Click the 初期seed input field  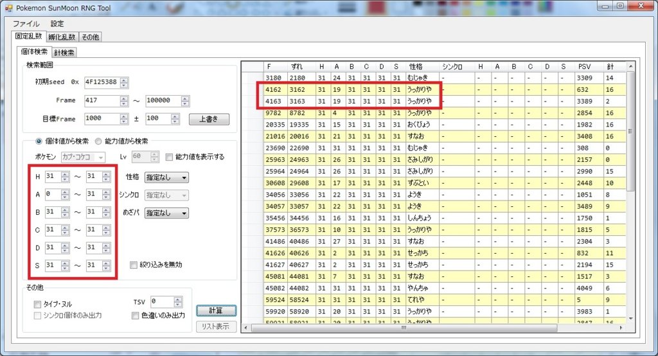coord(102,82)
